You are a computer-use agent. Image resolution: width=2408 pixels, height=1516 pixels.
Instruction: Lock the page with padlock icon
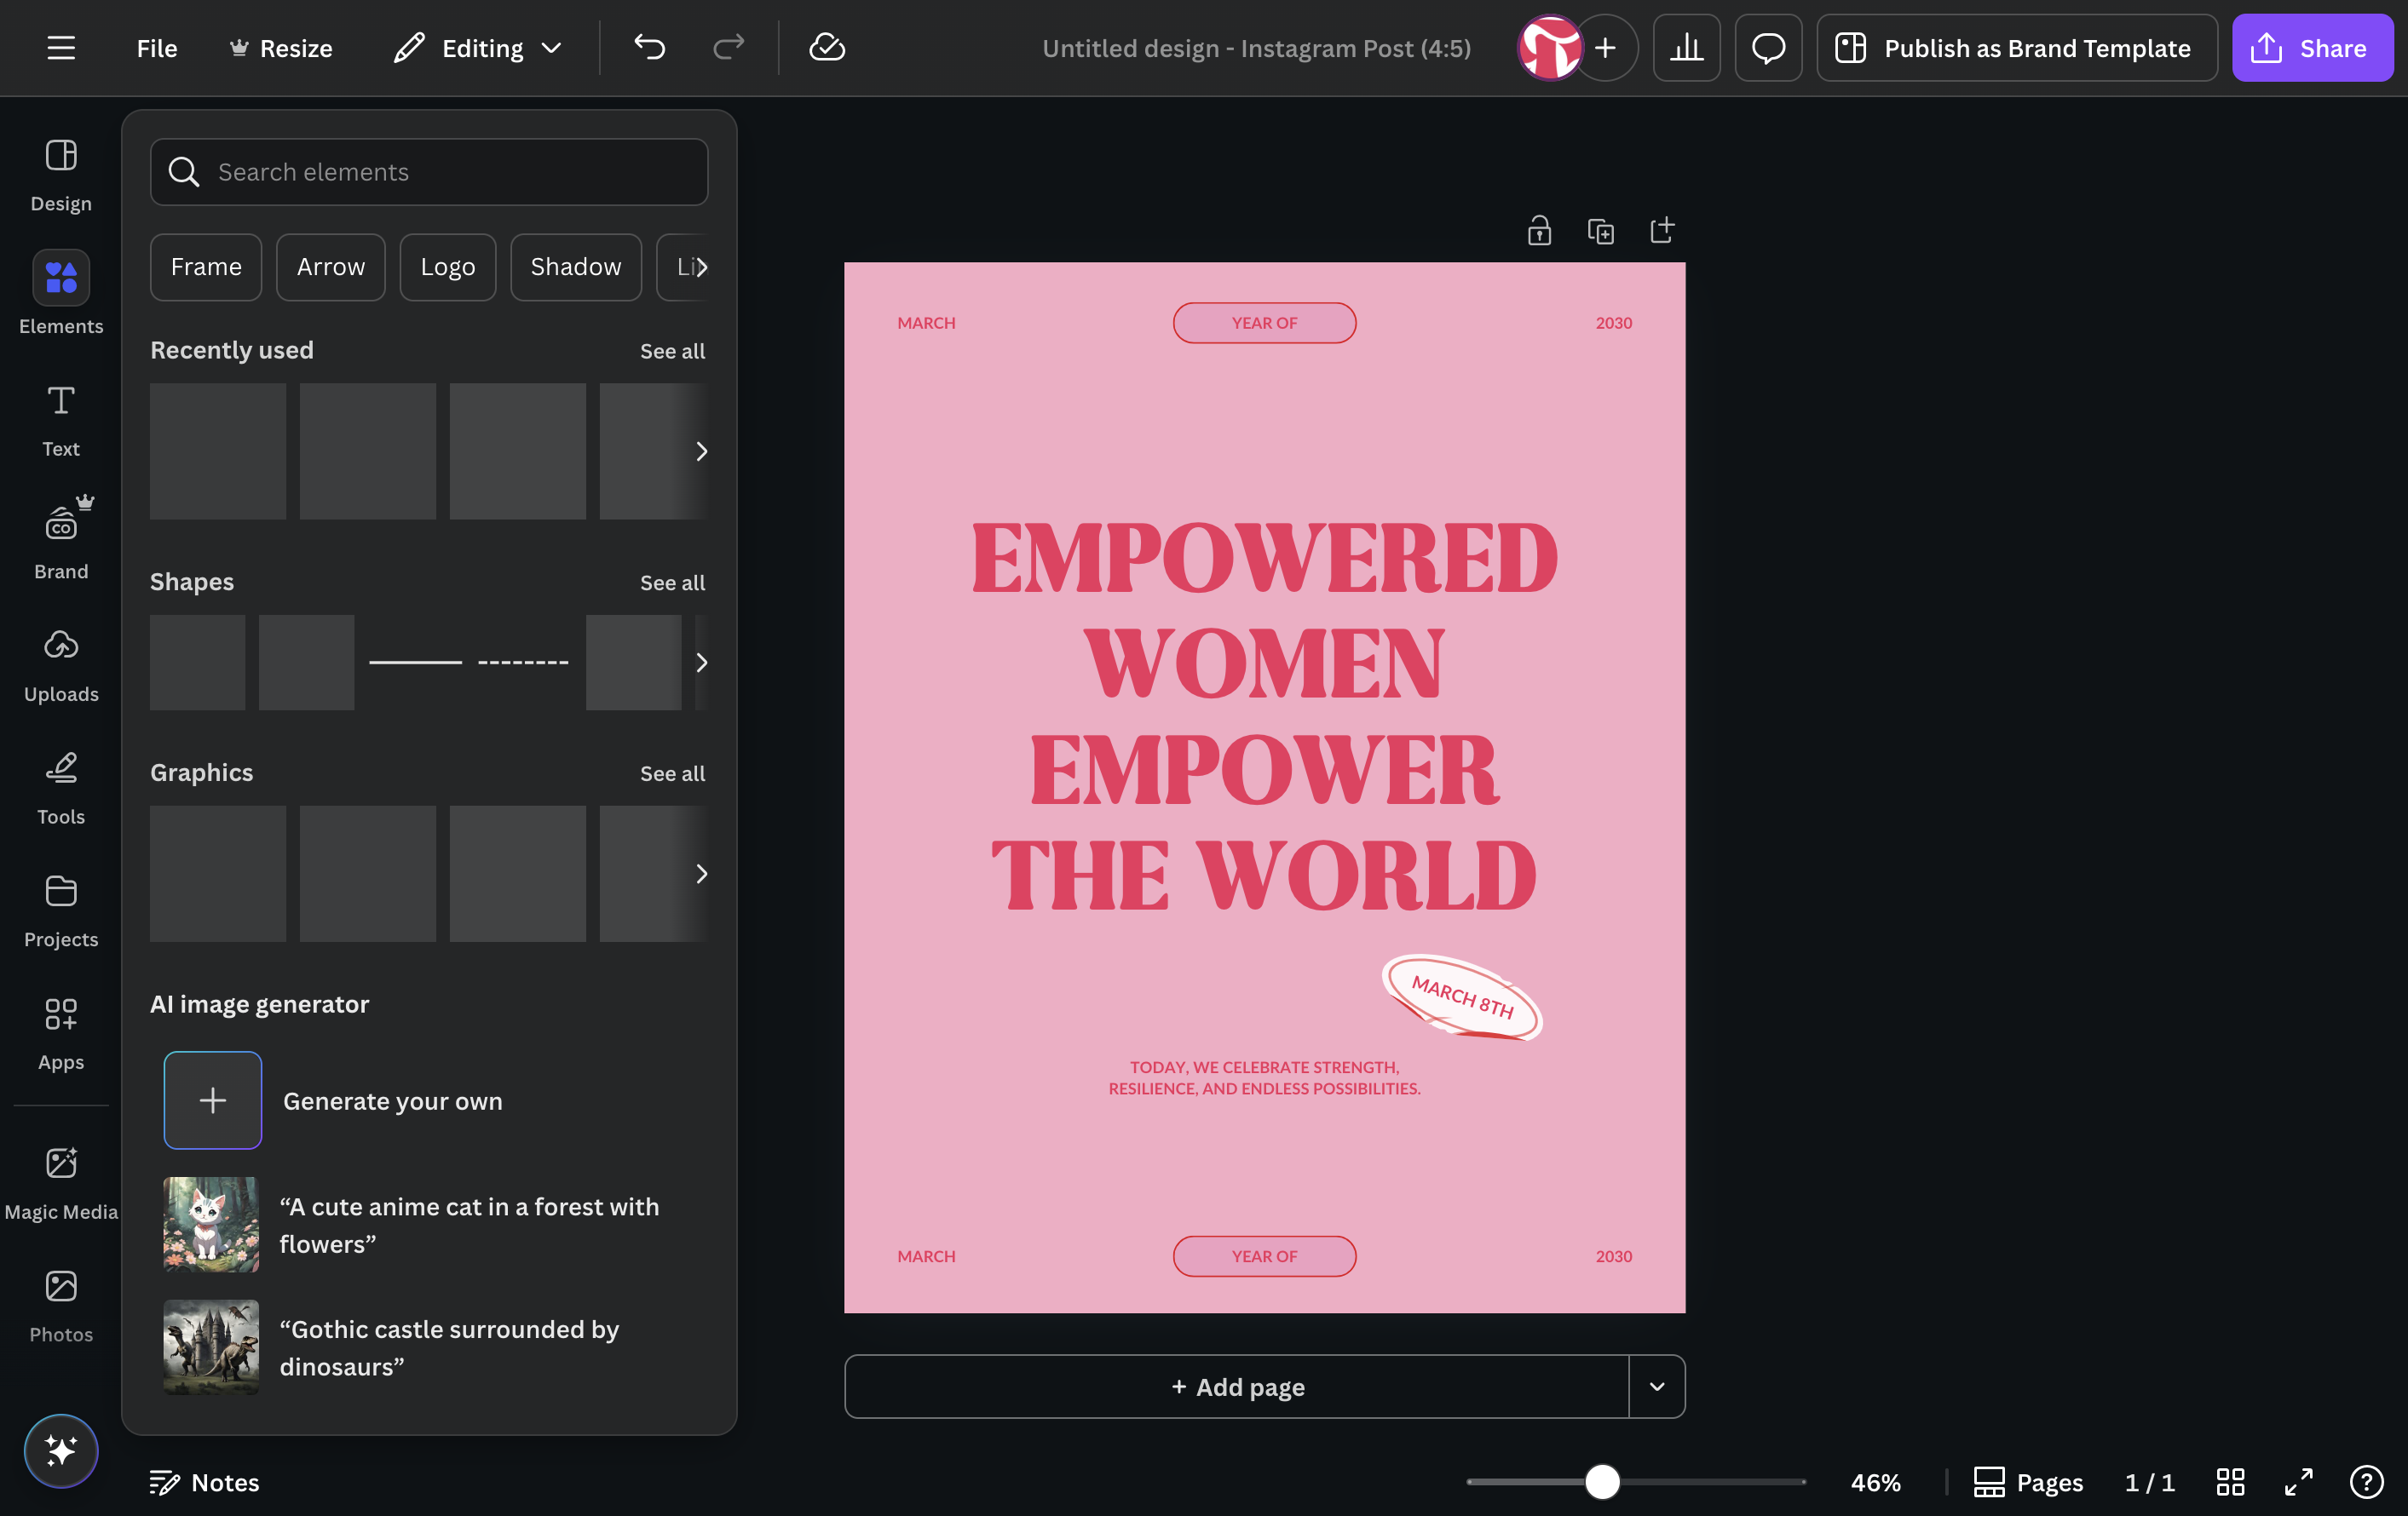click(1539, 231)
